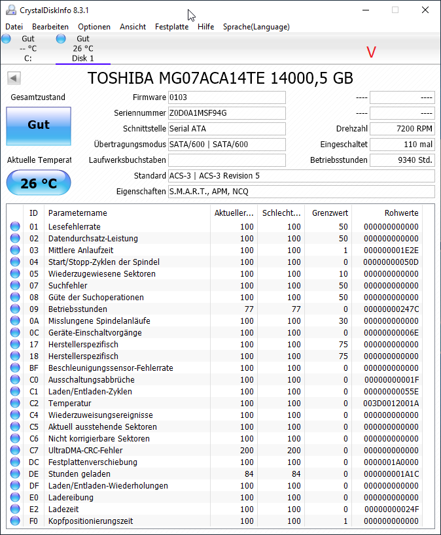Image resolution: width=441 pixels, height=535 pixels.
Task: Click the Schnittstelle field Serial ATA
Action: (x=227, y=129)
